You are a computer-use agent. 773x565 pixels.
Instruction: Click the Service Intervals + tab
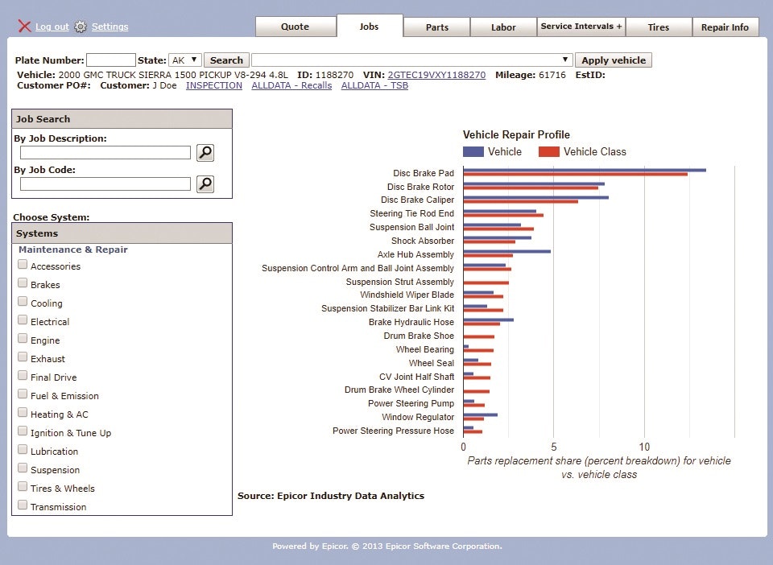[x=581, y=27]
